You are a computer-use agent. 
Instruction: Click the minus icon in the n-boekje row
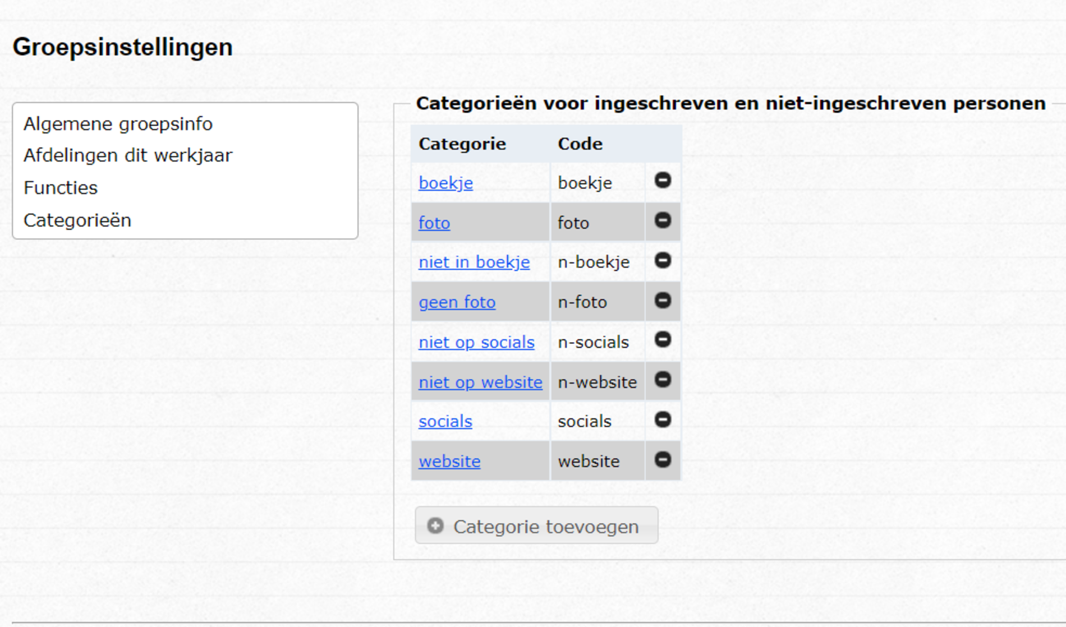tap(663, 260)
